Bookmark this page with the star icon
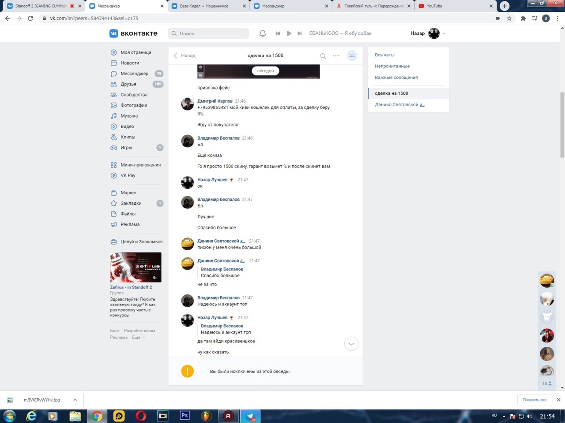565x423 pixels. [509, 19]
